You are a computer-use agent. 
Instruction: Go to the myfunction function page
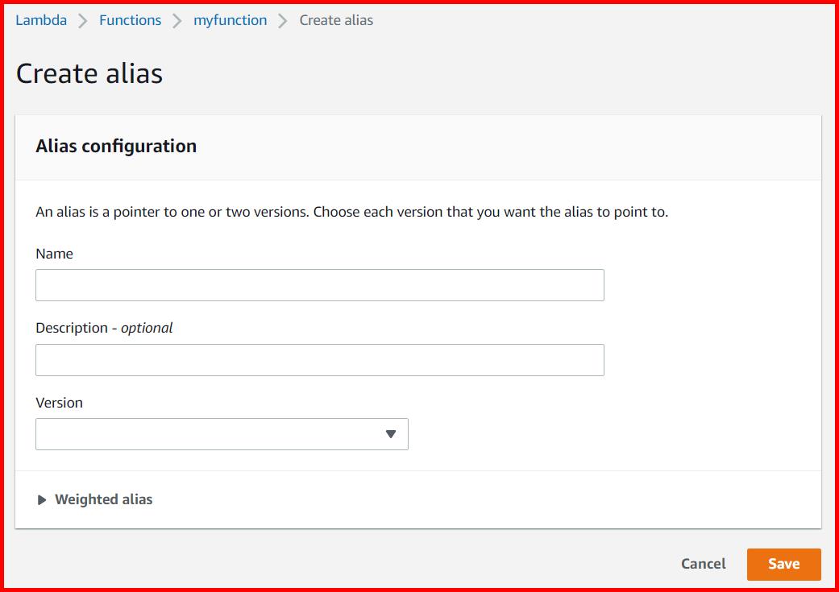point(230,20)
